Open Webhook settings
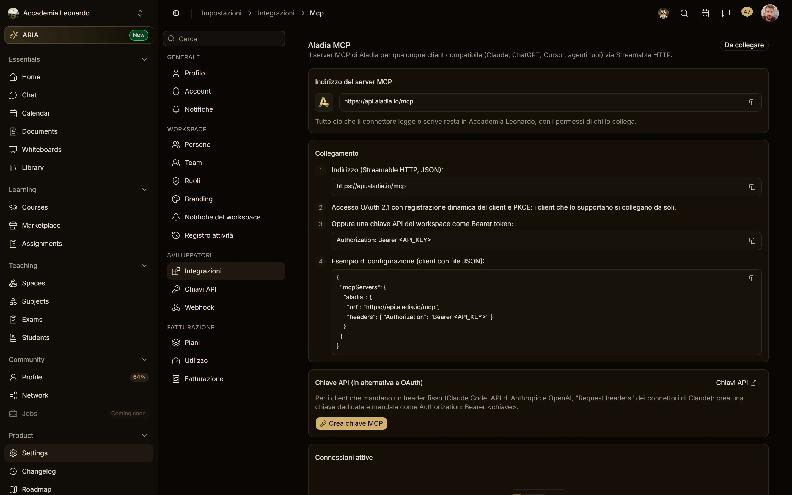This screenshot has height=495, width=792. [226, 307]
